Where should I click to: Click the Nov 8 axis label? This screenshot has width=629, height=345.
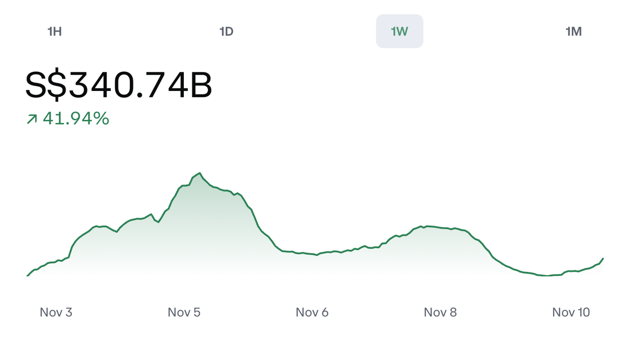coord(440,312)
